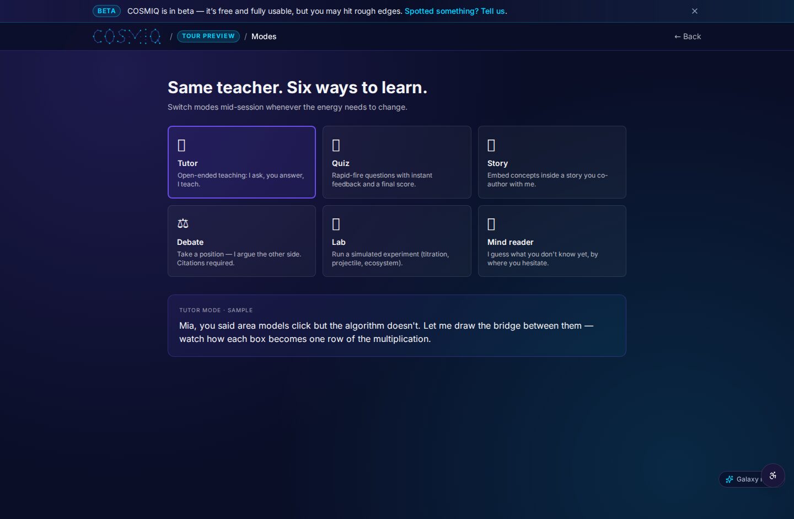Click the scales icon on the Debate card
Screen dimensions: 794x519
pos(183,223)
